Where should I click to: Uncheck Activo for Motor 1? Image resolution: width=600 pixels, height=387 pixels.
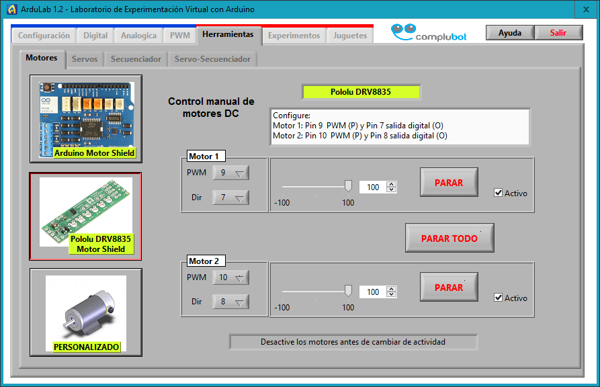[498, 193]
